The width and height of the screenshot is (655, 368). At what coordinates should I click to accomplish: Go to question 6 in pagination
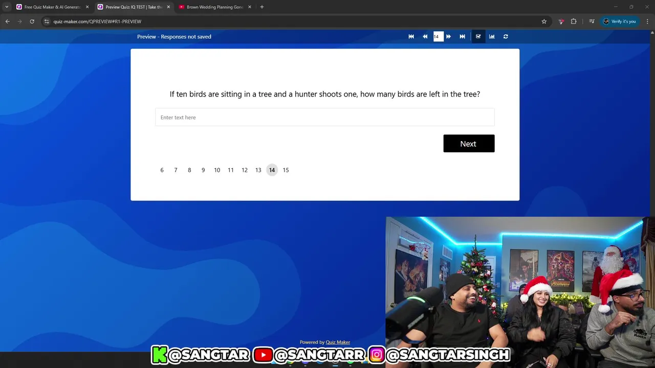(162, 170)
